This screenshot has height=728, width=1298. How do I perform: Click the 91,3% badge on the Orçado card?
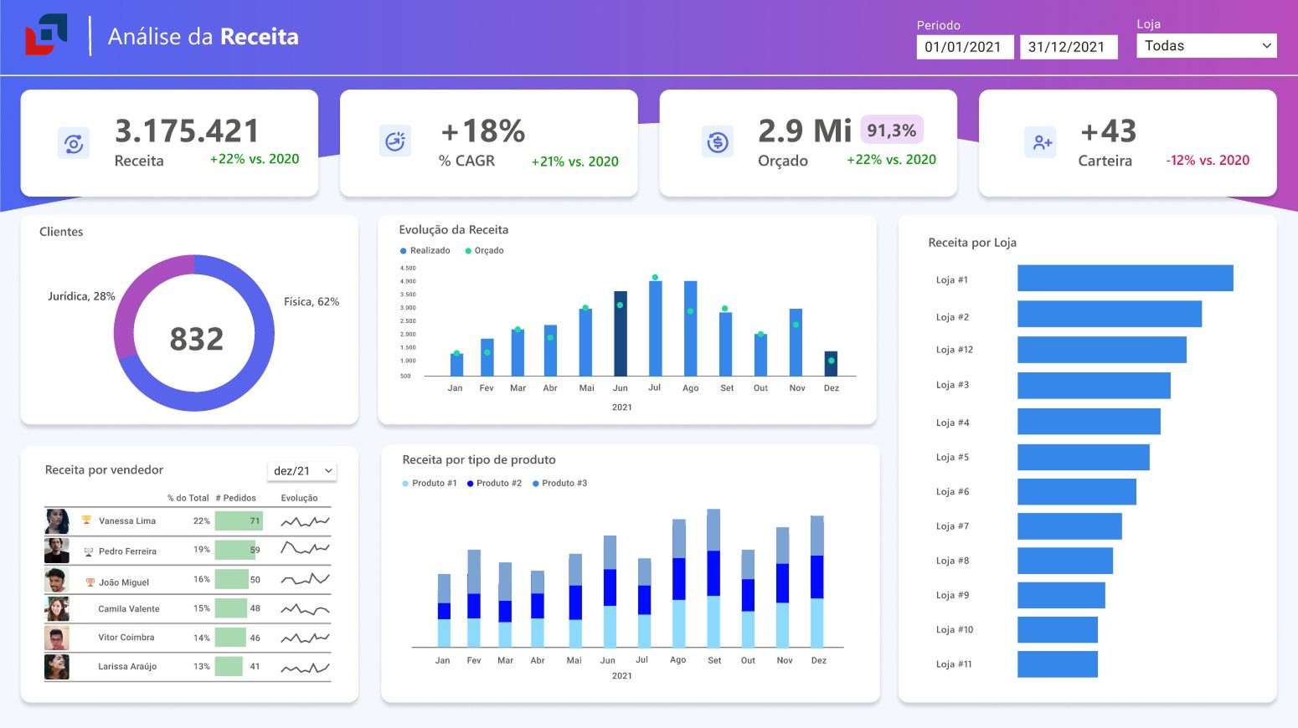click(x=891, y=130)
